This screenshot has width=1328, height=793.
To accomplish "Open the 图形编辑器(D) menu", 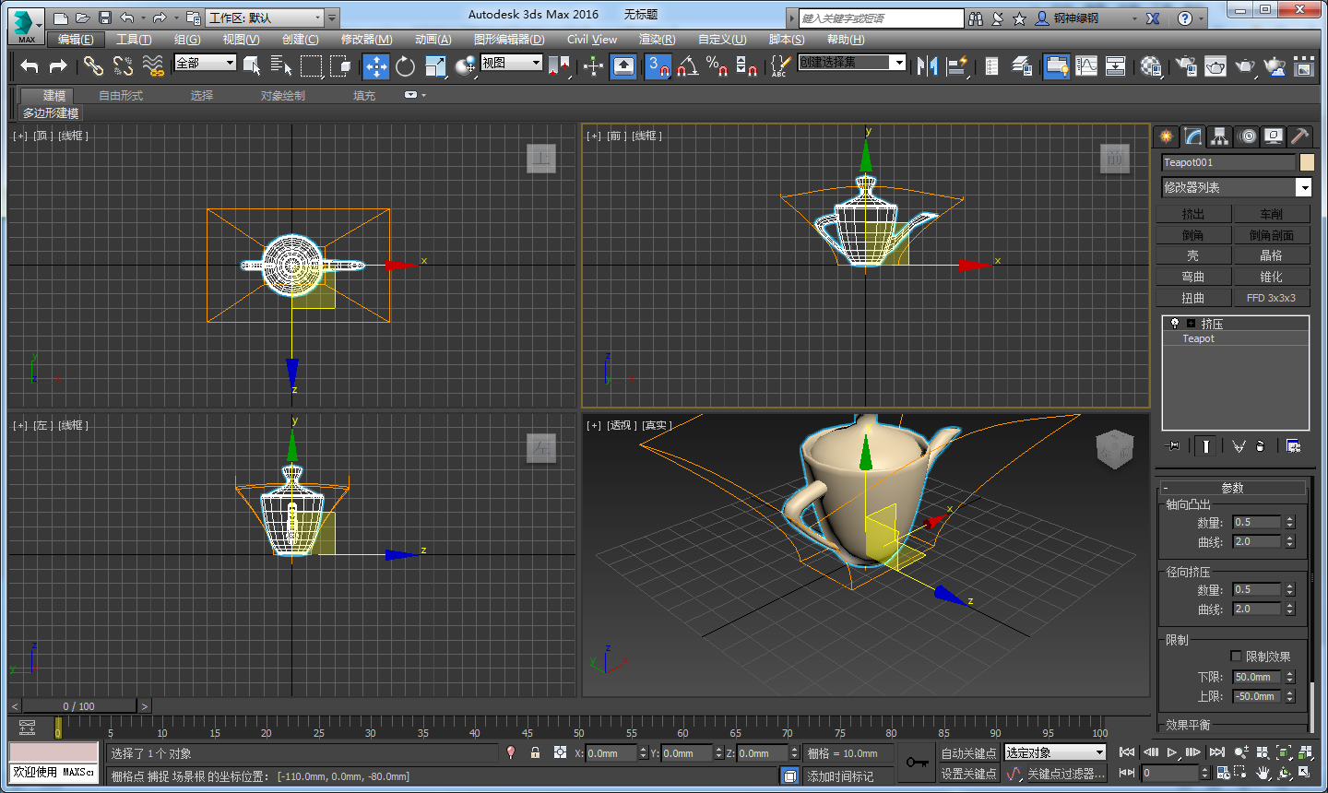I will click(509, 40).
